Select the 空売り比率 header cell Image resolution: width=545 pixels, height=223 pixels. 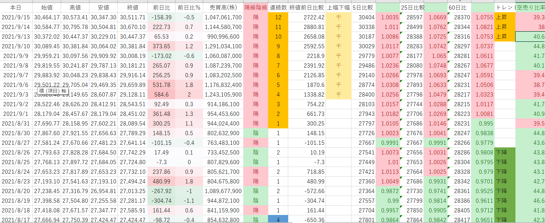click(x=530, y=7)
